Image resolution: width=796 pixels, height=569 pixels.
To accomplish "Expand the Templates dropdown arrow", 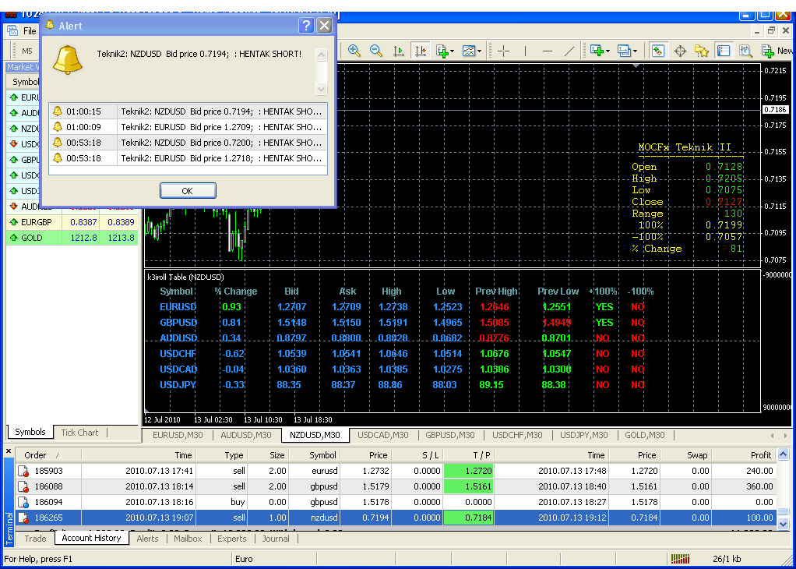I will 479,51.
